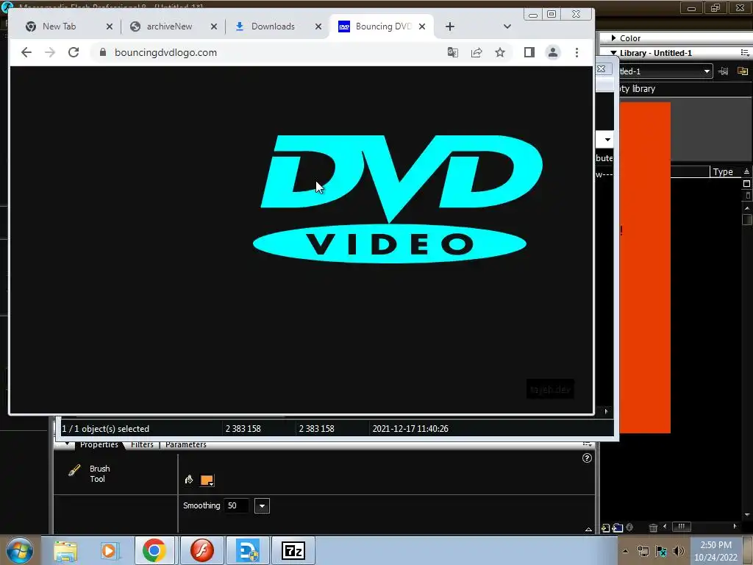Select the Bouncing DVD tab
This screenshot has width=753, height=565.
pyautogui.click(x=383, y=26)
